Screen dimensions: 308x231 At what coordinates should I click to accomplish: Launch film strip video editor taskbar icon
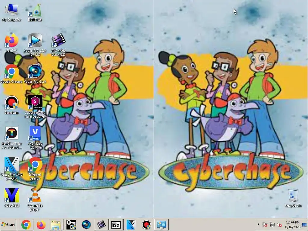point(101,224)
